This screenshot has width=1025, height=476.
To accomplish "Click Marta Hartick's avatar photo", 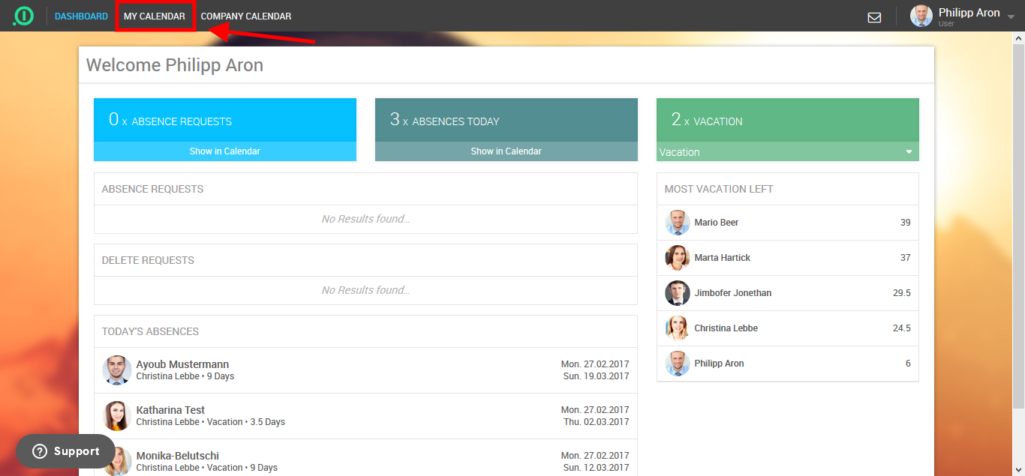I will [677, 258].
